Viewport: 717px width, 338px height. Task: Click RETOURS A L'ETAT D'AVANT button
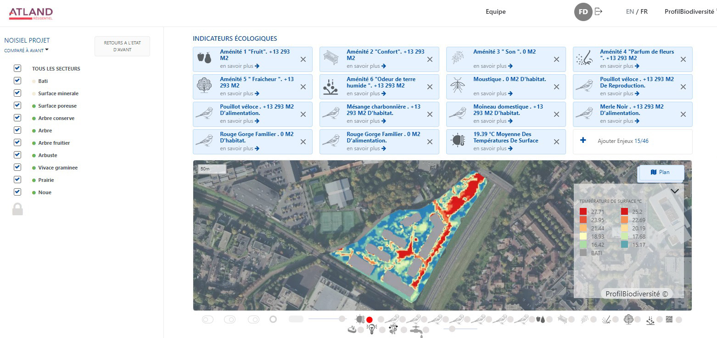pyautogui.click(x=122, y=46)
